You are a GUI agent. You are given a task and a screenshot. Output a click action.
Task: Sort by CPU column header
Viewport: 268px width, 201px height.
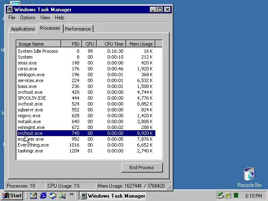(x=90, y=44)
